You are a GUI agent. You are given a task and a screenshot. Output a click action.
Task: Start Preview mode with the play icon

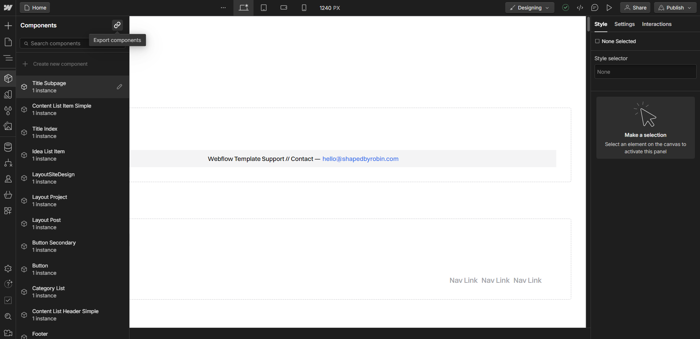tap(609, 7)
